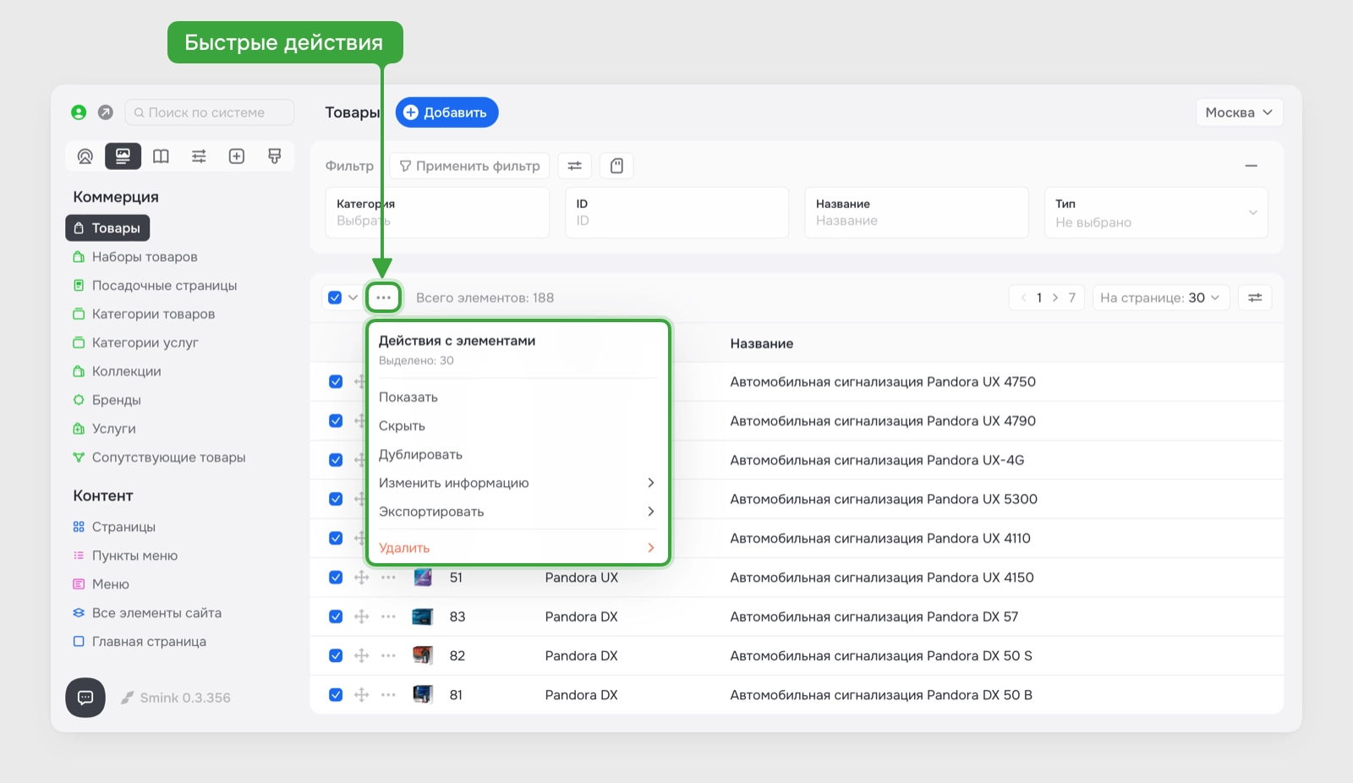Click Применить фильтр button
The width and height of the screenshot is (1353, 783).
(x=469, y=166)
